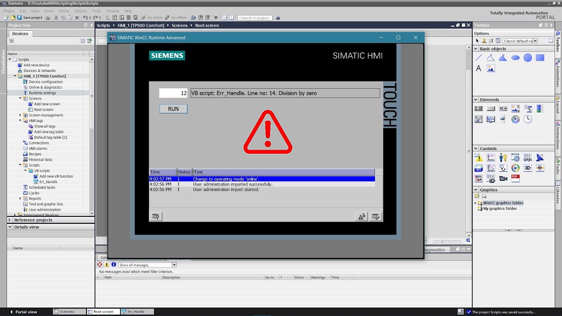Click the numeric field showing 12
Viewport: 562px width, 316px height.
coord(173,93)
